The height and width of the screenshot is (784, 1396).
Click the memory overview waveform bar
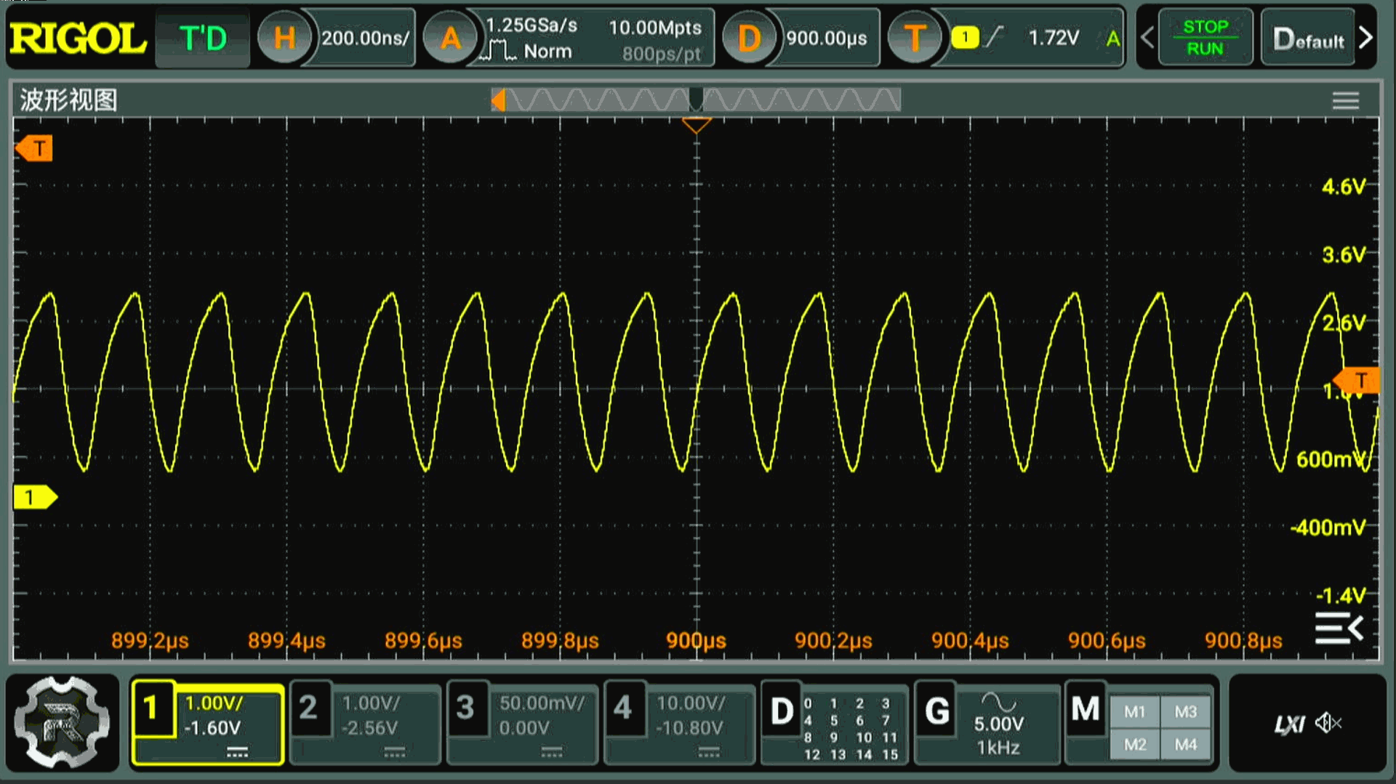pos(696,100)
